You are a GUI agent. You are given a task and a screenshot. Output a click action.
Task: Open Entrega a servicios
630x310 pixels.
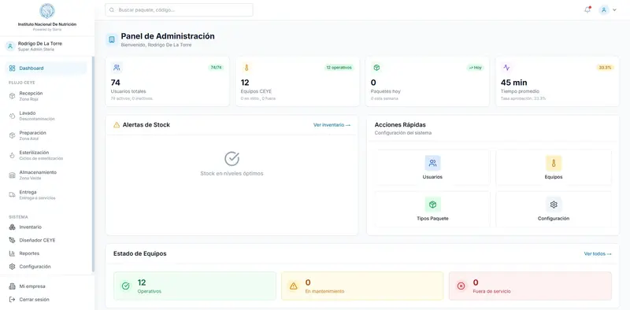pyautogui.click(x=46, y=195)
